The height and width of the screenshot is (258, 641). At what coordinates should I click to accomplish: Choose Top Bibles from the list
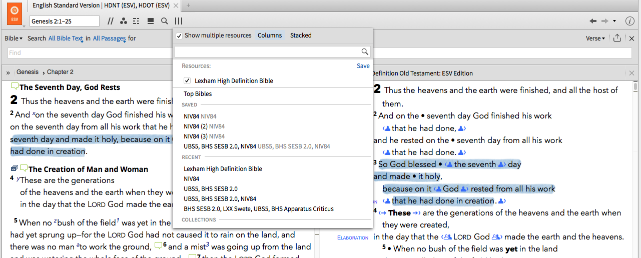coord(198,94)
